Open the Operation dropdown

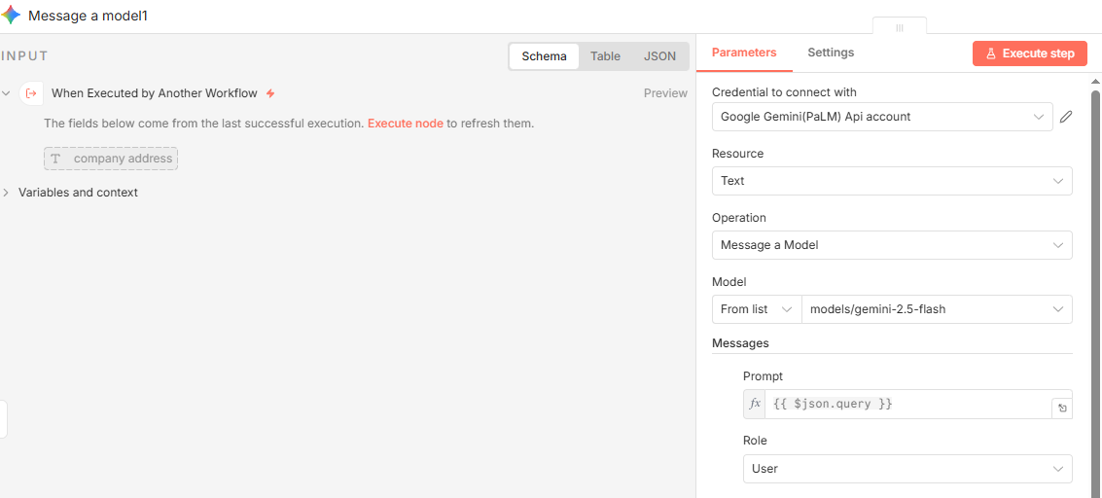tap(891, 245)
